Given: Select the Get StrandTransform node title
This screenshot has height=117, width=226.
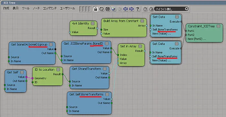Looking at the screenshot, I should (86, 69).
